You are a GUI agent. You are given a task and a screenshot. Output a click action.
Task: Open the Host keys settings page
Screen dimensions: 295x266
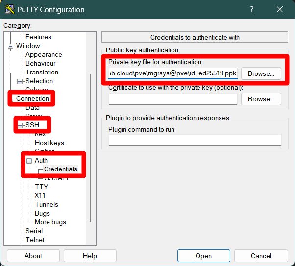tap(49, 143)
